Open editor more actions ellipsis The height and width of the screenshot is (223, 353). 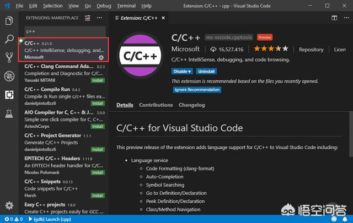coord(346,18)
